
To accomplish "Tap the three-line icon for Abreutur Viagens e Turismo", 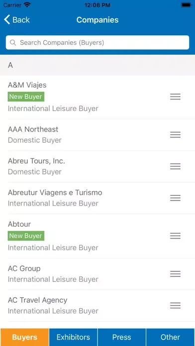I will click(x=175, y=198).
